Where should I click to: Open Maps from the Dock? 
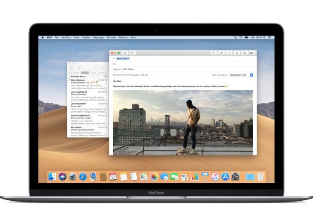(144, 177)
